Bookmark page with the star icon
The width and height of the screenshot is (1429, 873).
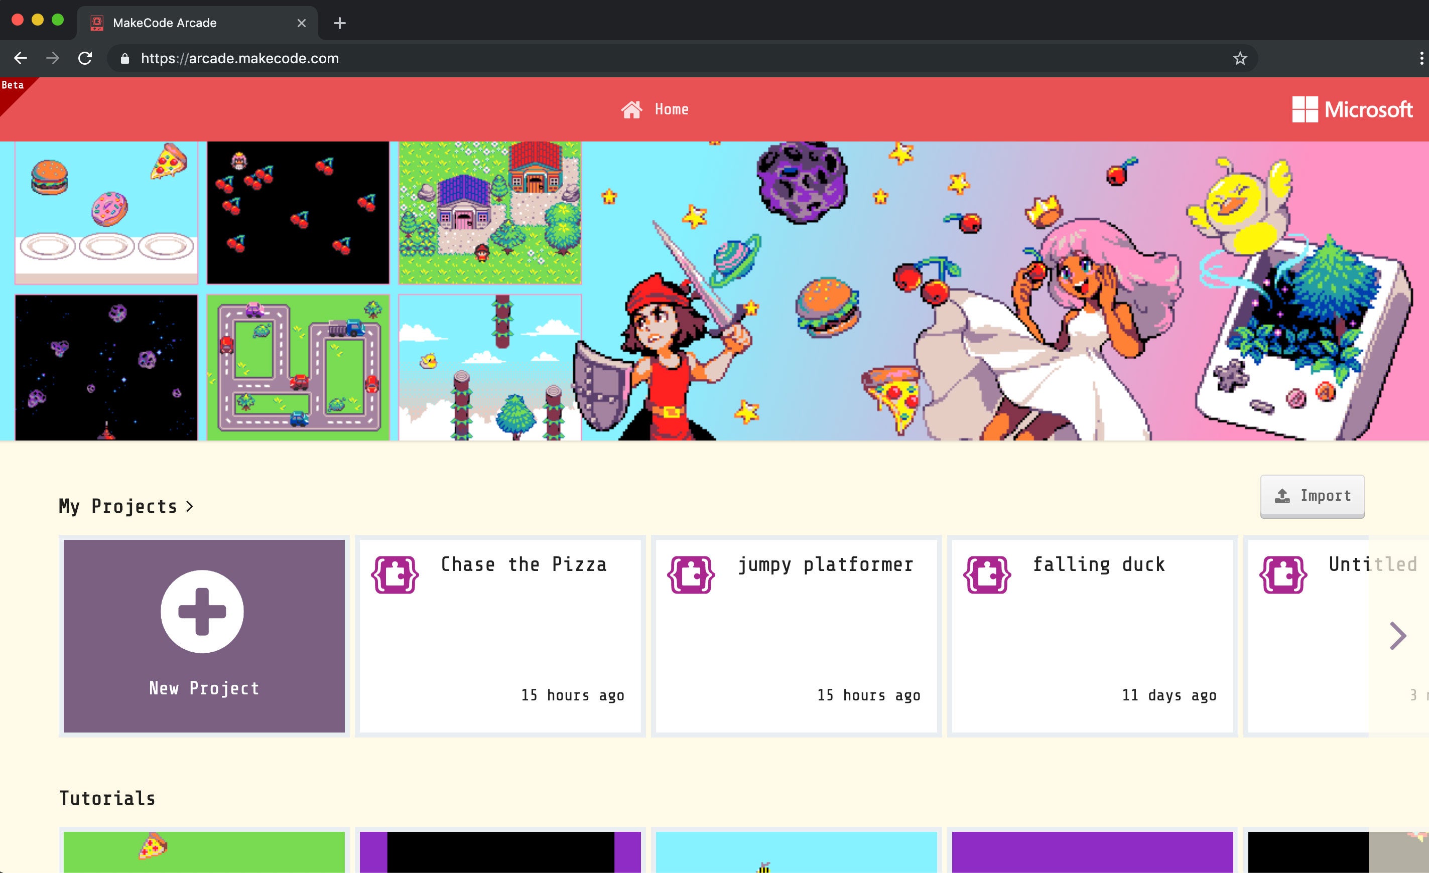click(x=1240, y=59)
